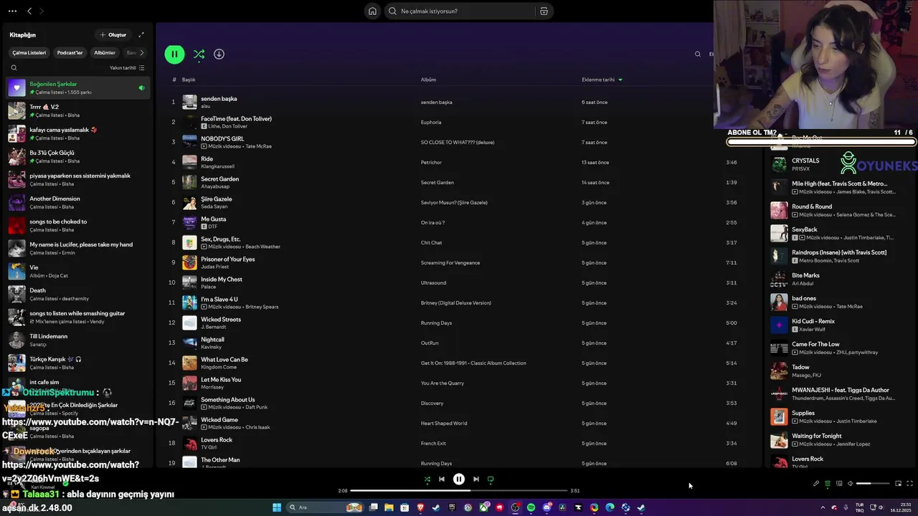
Task: Open the songs to be choked to playlist
Action: point(77,225)
